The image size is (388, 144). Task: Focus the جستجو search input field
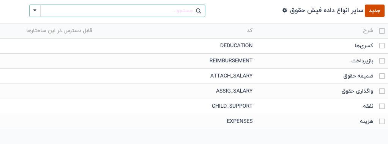click(x=118, y=11)
